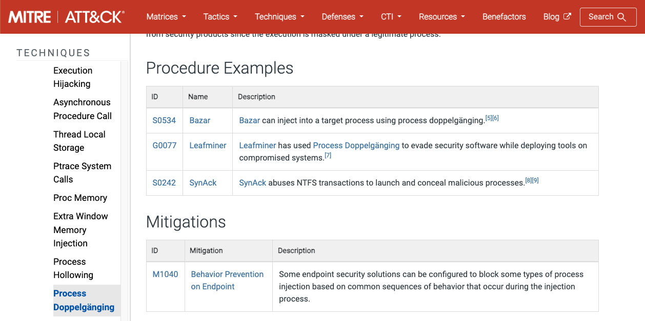Viewport: 645px width, 321px height.
Task: Open Ptrace System Calls technique
Action: [82, 173]
